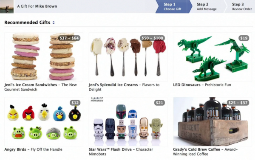
Task: Click the $12 price badge on Angry Birds
Action: click(x=75, y=103)
